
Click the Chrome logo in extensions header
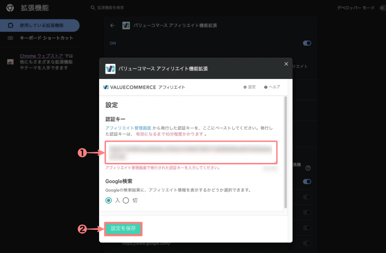point(10,8)
